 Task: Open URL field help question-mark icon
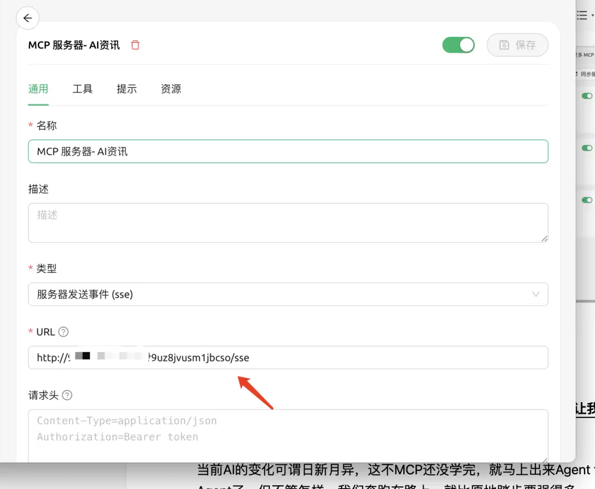63,332
